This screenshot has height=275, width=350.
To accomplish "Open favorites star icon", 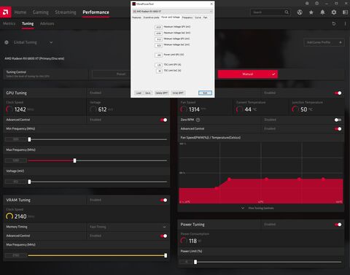I will pyautogui.click(x=311, y=12).
